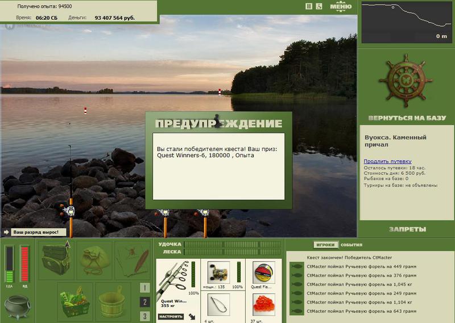Click the УДОЧКА rod tension bar

[233, 244]
